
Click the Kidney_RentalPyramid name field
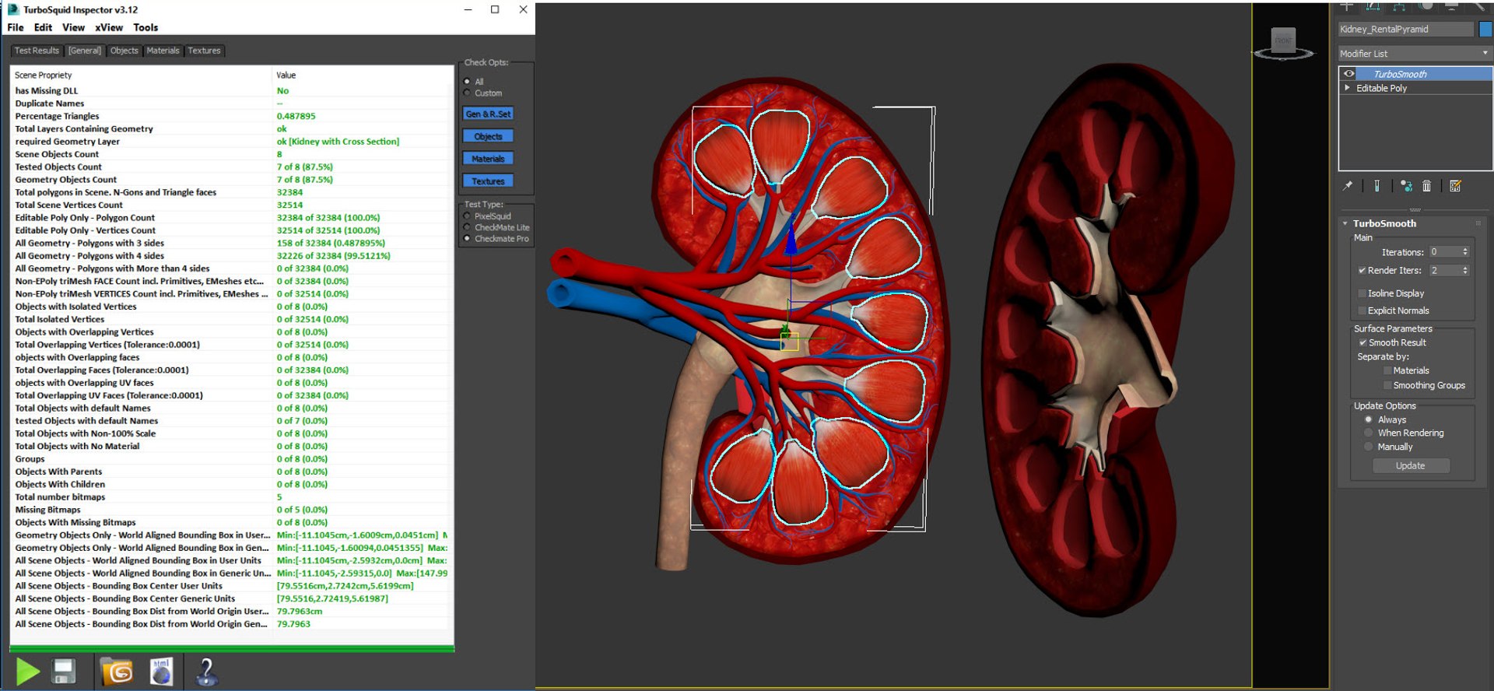1405,29
